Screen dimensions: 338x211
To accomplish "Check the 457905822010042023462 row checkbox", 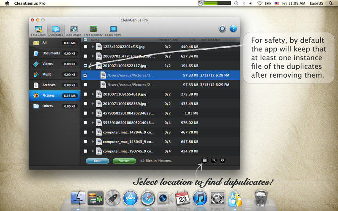I will [x=85, y=113].
